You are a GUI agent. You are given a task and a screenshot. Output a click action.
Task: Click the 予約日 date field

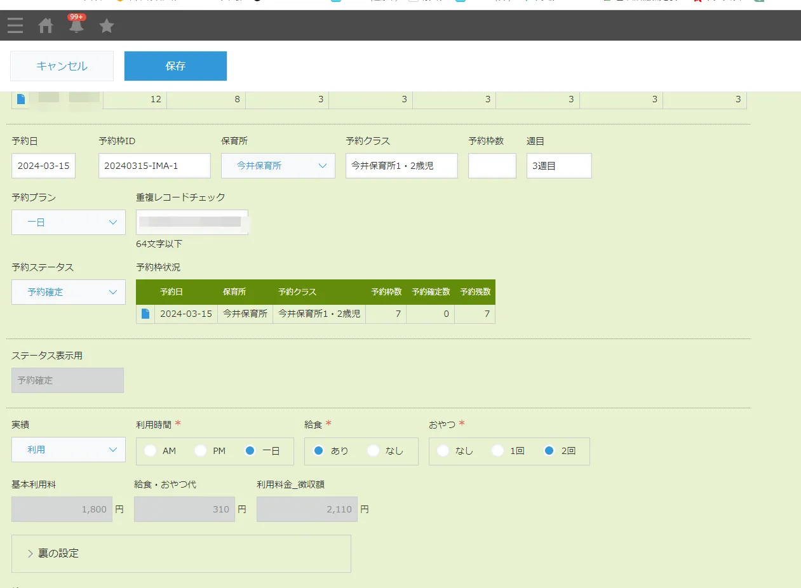(x=43, y=166)
